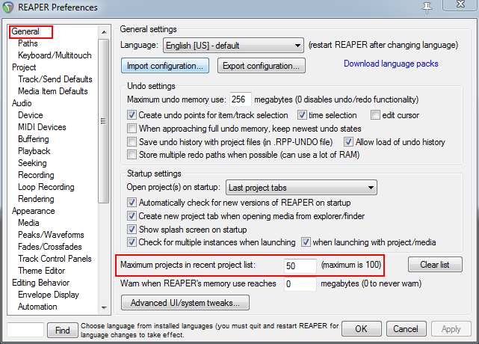Toggle 'Show splash screen on startup' checkbox
This screenshot has width=479, height=344.
pos(132,230)
